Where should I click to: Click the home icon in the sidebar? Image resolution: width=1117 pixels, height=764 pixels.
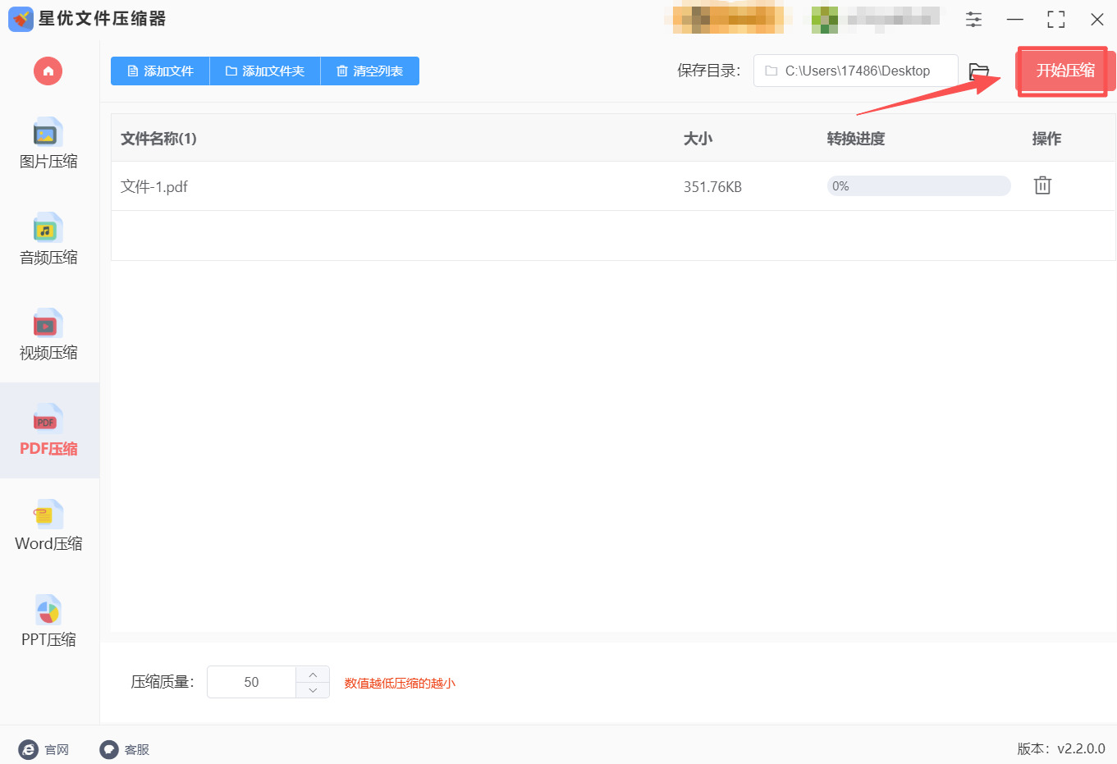coord(48,71)
